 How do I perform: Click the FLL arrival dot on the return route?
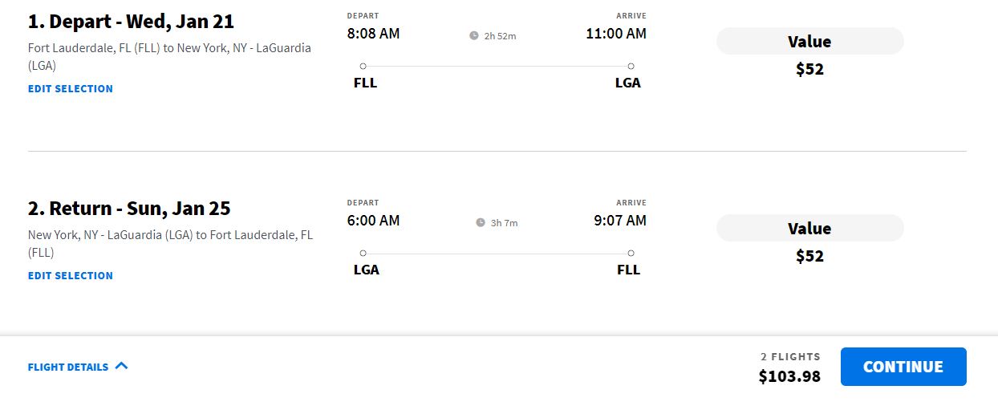631,254
